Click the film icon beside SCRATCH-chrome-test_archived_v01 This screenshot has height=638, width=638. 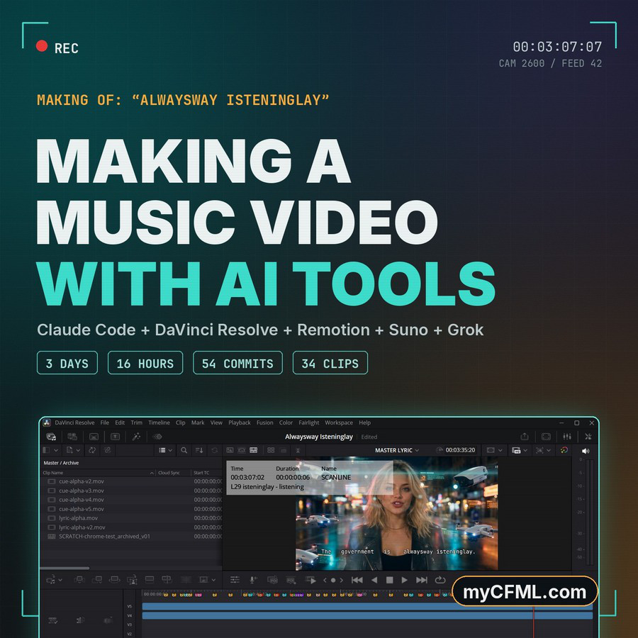click(x=52, y=537)
